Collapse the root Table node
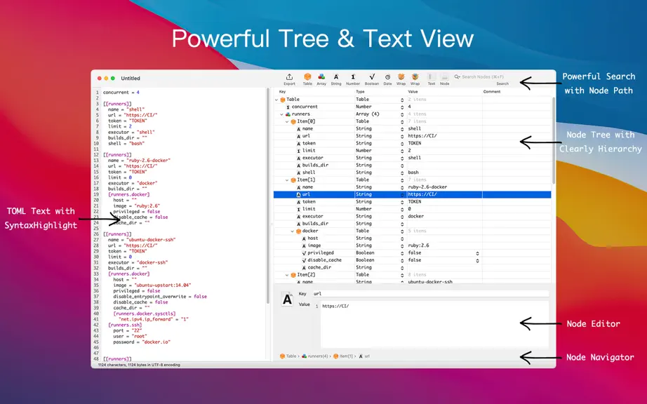The width and height of the screenshot is (647, 404). click(277, 100)
